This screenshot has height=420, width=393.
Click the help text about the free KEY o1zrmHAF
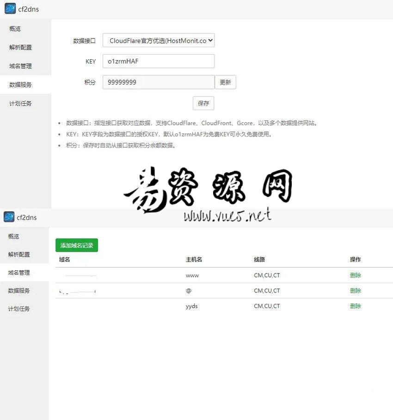(x=170, y=134)
